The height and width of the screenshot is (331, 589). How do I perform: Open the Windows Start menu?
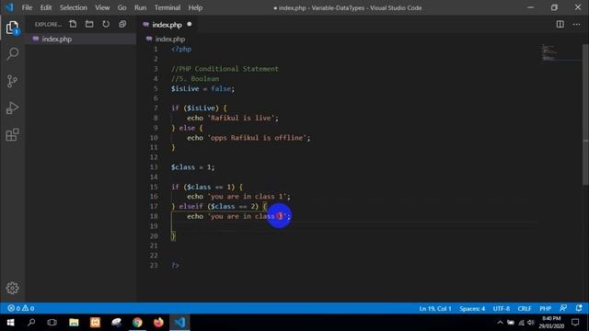[10, 323]
